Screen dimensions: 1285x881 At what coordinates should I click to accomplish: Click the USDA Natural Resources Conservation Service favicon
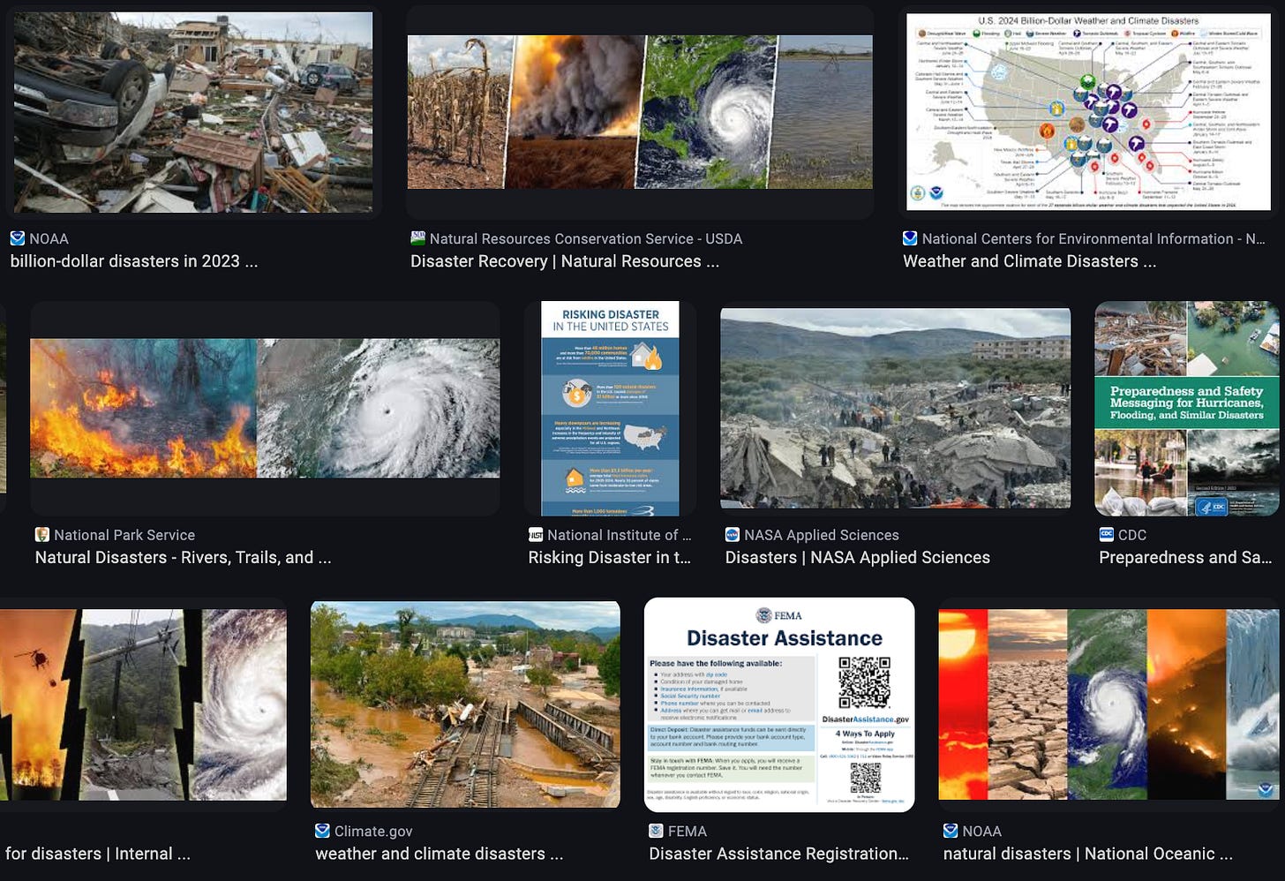click(x=418, y=238)
